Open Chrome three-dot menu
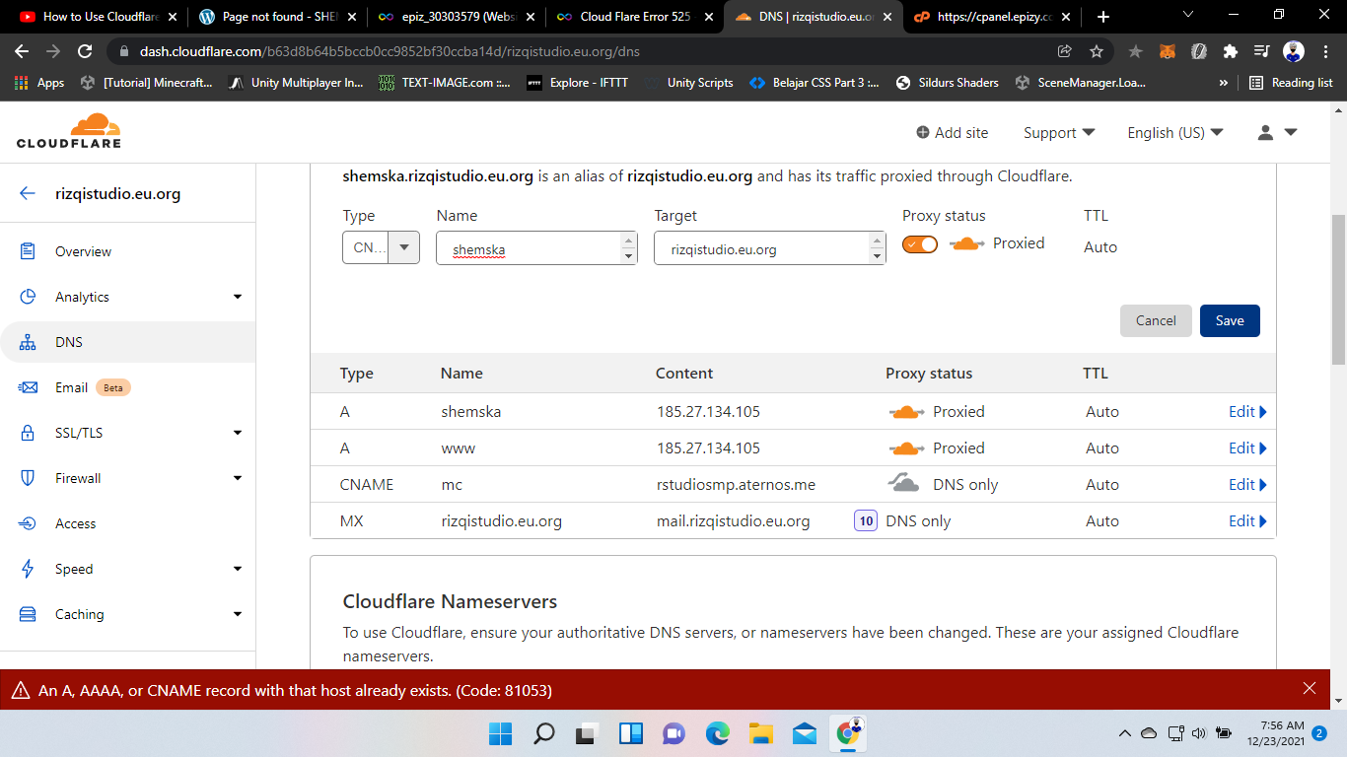Image resolution: width=1347 pixels, height=757 pixels. [1326, 51]
